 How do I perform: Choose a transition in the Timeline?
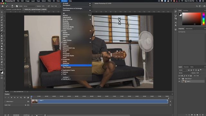click(x=28, y=98)
